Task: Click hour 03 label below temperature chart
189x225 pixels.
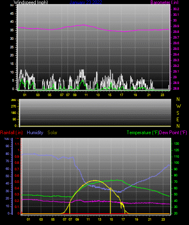Action: [x=41, y=219]
